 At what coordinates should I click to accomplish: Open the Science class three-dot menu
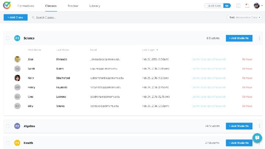[x=259, y=38]
